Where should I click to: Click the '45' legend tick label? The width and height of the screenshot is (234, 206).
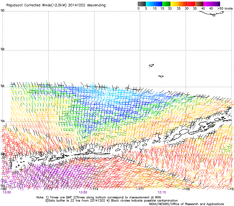[x=211, y=8]
